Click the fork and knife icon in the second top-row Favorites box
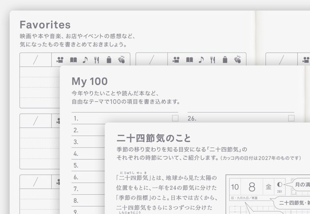This screenshot has width=310, height=214. [213, 60]
